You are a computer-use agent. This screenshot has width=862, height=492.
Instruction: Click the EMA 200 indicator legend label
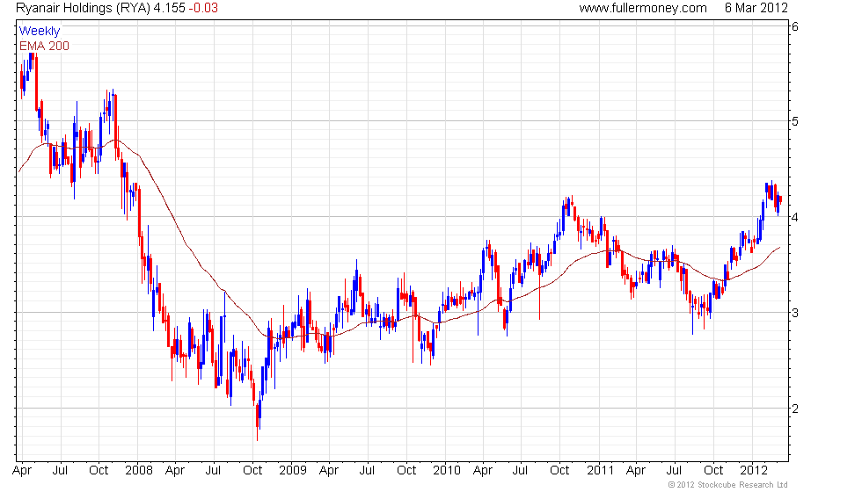[44, 46]
